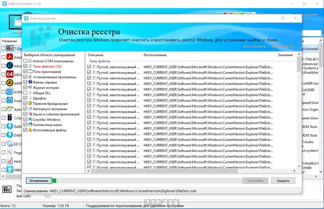Click the Файлы справки blue help icon
Viewport: 324px width, 209px height.
[x=30, y=82]
